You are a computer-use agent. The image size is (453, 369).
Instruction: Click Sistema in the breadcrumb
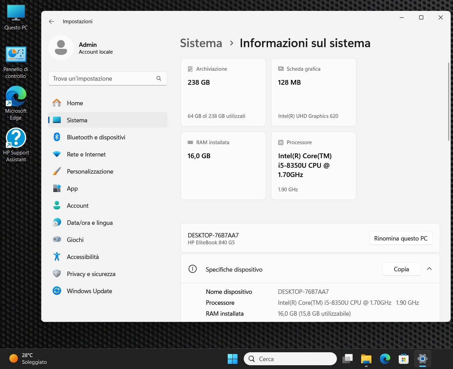click(201, 43)
